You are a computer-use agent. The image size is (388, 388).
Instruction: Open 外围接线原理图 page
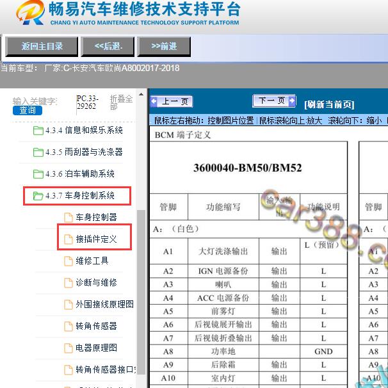point(104,304)
